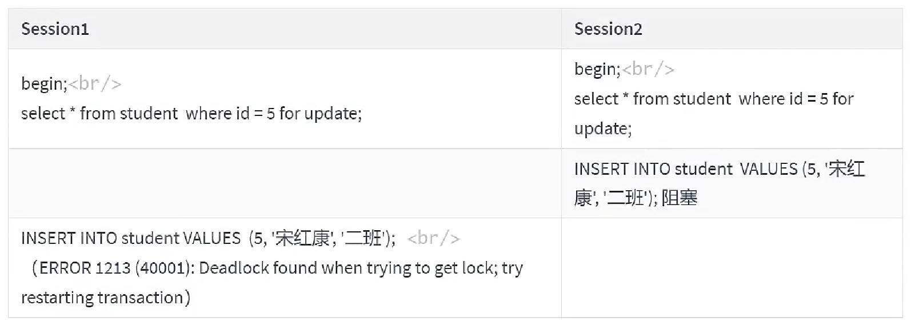Click the Session2 select from student line
911x321 pixels.
pos(713,99)
